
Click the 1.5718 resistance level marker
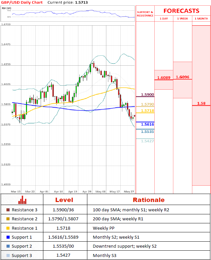point(147,111)
